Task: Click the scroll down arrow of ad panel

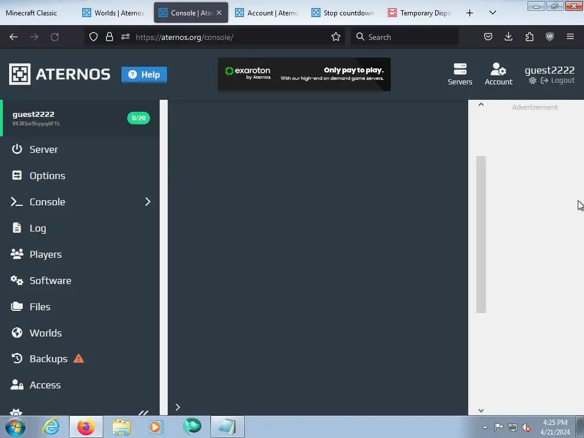Action: 481,411
